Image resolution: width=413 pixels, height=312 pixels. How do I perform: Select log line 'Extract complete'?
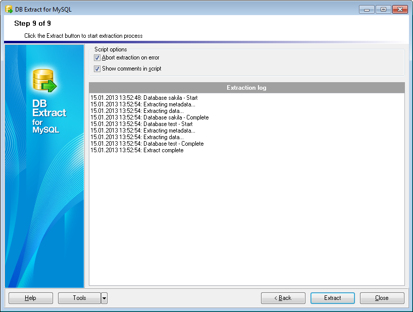pos(137,150)
